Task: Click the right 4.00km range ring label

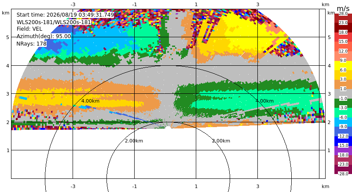Action: point(264,101)
